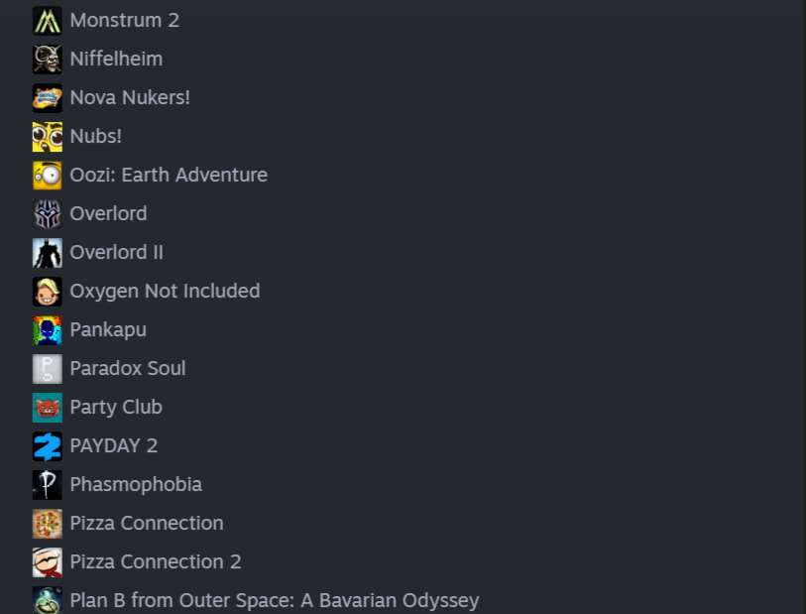Click the Phasmophobia game title
Viewport: 806px width, 614px height.
[136, 485]
